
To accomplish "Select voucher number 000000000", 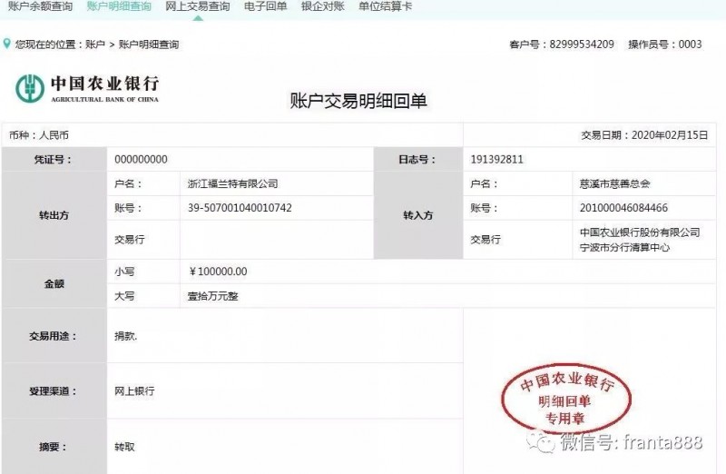I will (142, 160).
